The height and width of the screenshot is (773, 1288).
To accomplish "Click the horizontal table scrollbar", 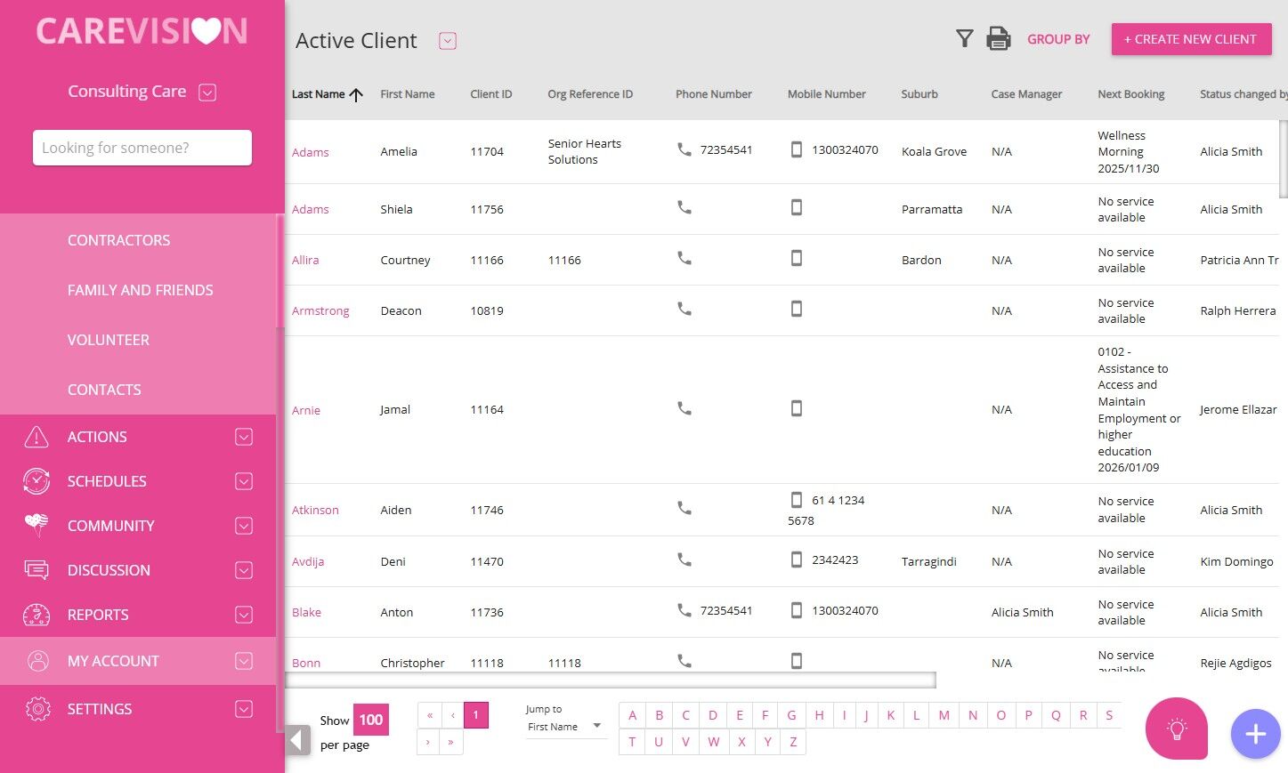I will 611,680.
